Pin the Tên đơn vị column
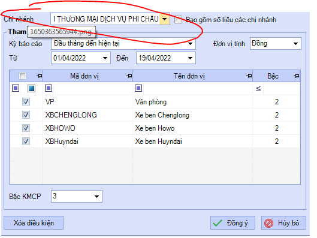 pyautogui.click(x=249, y=76)
